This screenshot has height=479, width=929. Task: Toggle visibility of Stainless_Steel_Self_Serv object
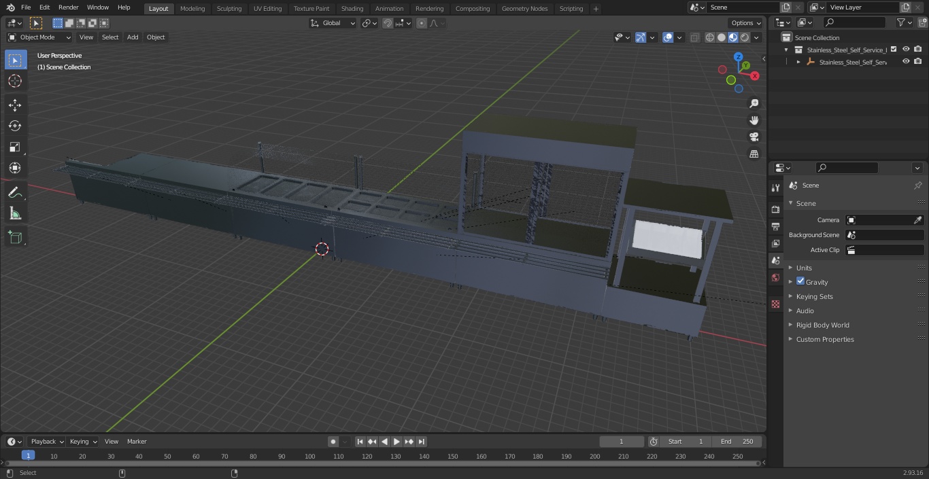pyautogui.click(x=905, y=62)
